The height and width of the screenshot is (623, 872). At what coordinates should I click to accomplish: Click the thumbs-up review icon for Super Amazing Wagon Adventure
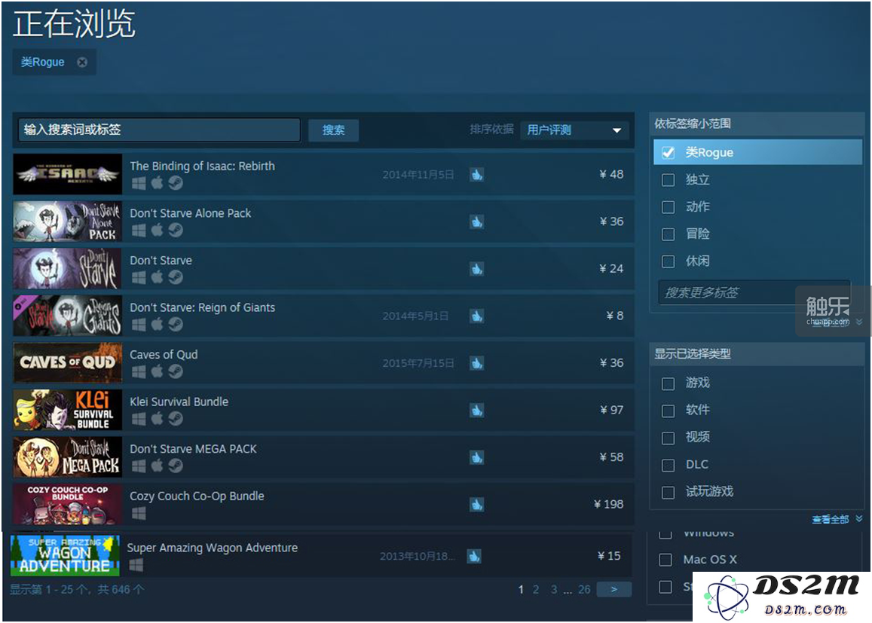point(474,556)
